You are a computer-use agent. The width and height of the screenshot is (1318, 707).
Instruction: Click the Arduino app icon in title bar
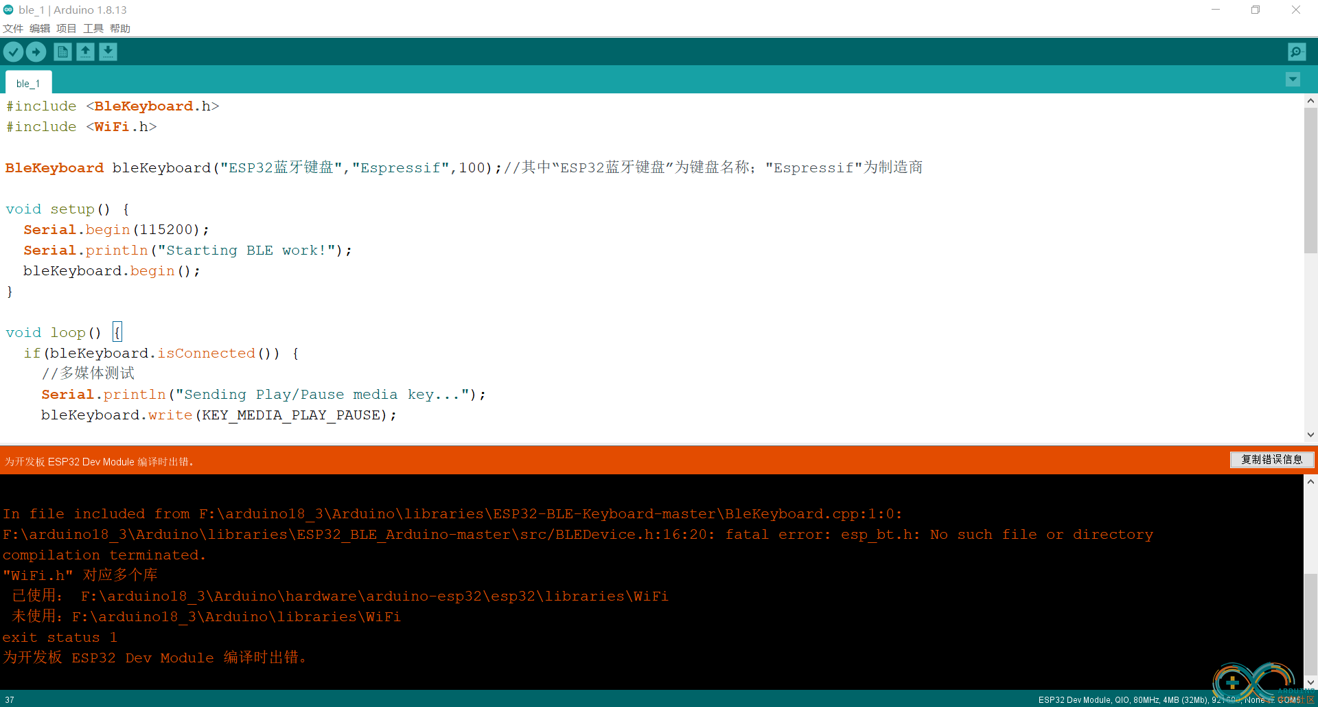pos(8,10)
